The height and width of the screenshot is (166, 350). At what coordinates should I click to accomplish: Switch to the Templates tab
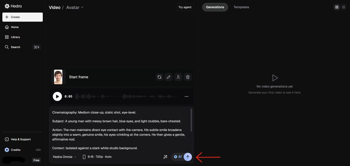[241, 7]
